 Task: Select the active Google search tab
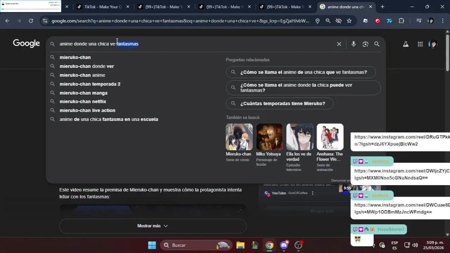click(346, 7)
